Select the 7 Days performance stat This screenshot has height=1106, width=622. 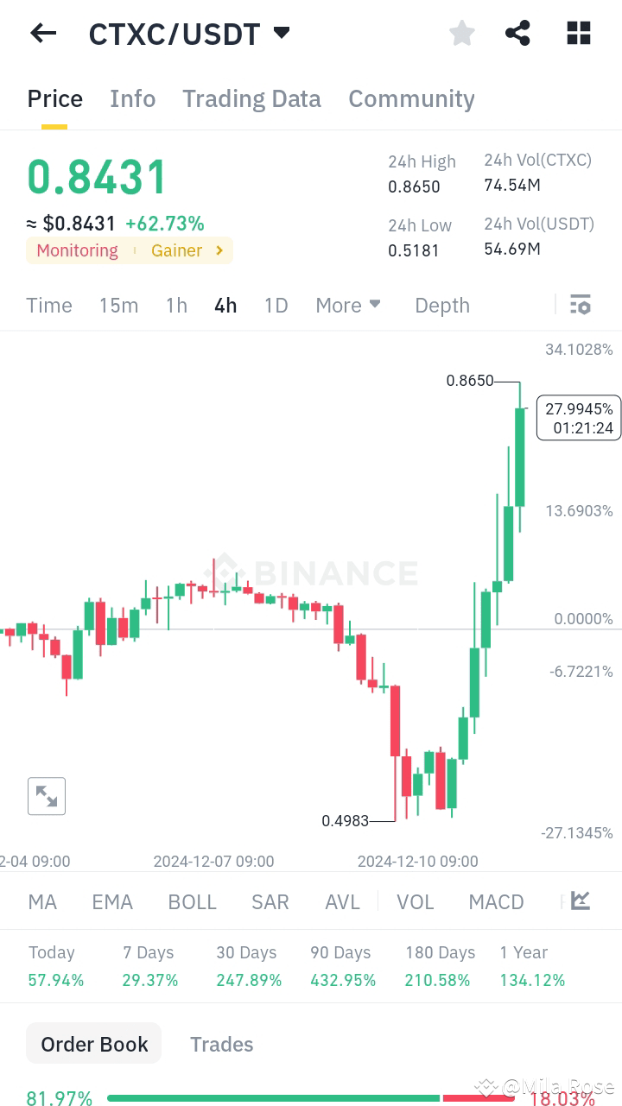149,965
